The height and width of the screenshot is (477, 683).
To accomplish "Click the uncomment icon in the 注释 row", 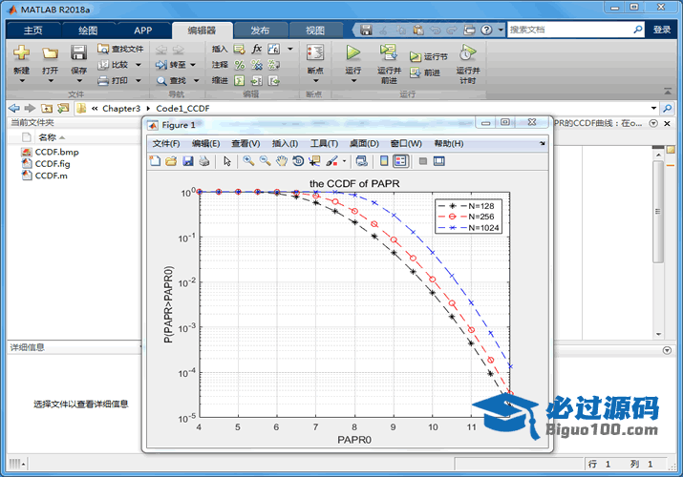I will (x=257, y=65).
